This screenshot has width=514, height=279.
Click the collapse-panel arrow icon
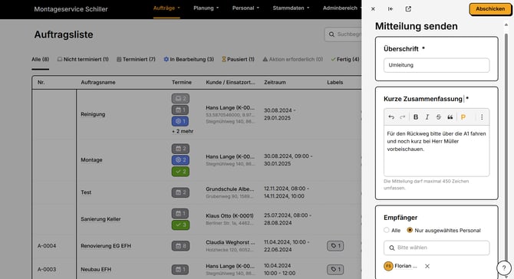(390, 9)
